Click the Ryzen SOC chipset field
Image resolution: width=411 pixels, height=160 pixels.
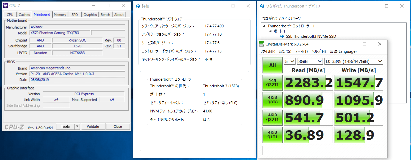[x=77, y=40]
